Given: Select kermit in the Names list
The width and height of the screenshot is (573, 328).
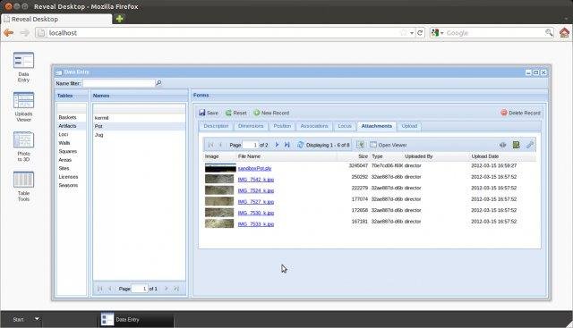Looking at the screenshot, I should [139, 118].
